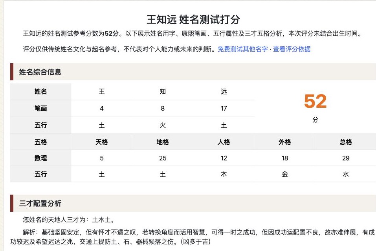Click the 数理 row header

pos(40,158)
